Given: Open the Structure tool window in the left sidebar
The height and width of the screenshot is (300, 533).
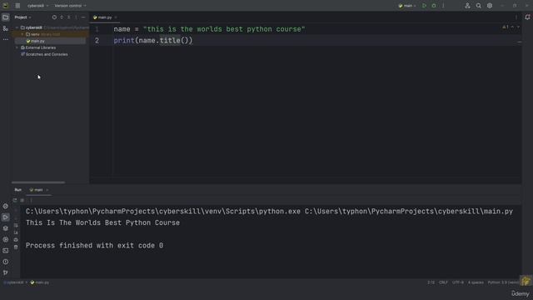Looking at the screenshot, I should tap(6, 28).
